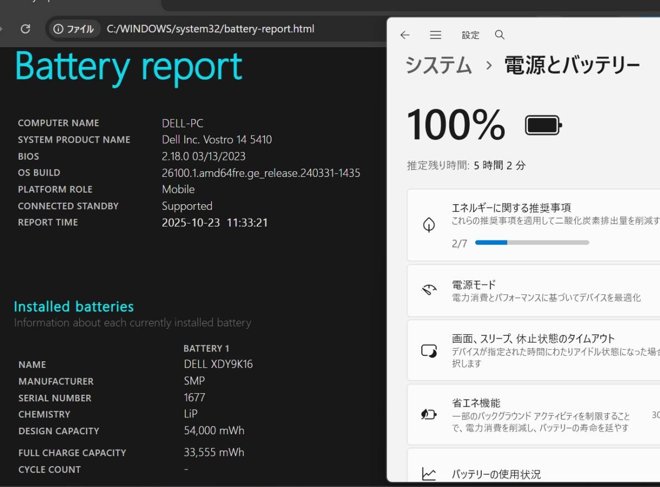Click the screen and sleep timeout icon
This screenshot has width=660, height=487.
click(430, 350)
